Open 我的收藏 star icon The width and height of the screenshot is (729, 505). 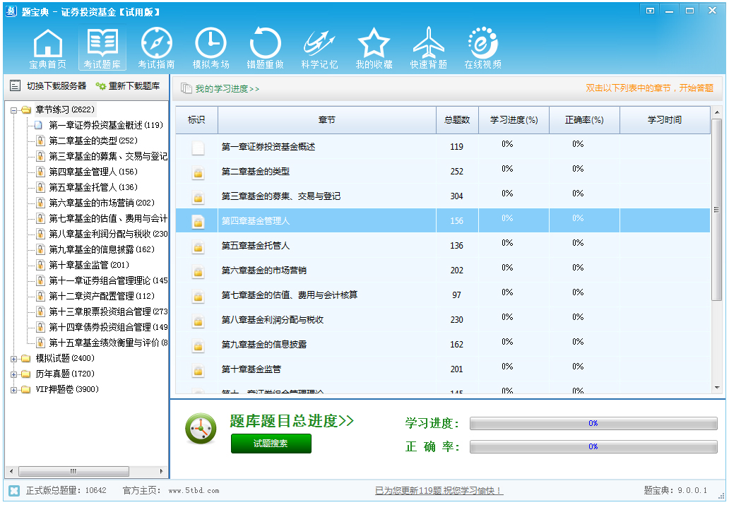[x=374, y=48]
